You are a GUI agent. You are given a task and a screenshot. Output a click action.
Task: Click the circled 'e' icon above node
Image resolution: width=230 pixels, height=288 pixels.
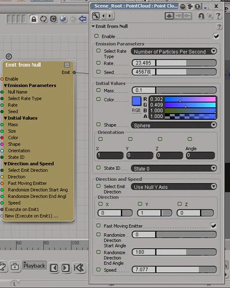pyautogui.click(x=9, y=56)
